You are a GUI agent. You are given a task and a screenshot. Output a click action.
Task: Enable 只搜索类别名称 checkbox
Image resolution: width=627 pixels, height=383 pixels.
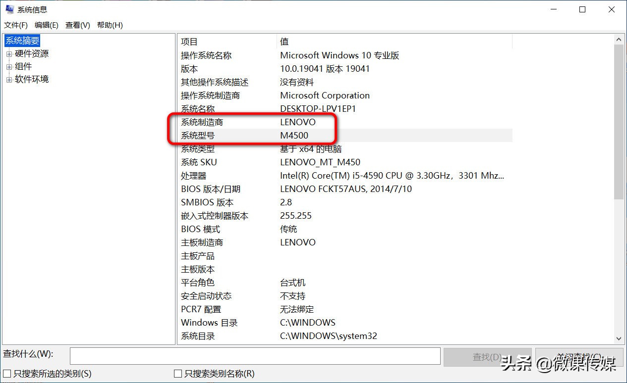click(176, 375)
